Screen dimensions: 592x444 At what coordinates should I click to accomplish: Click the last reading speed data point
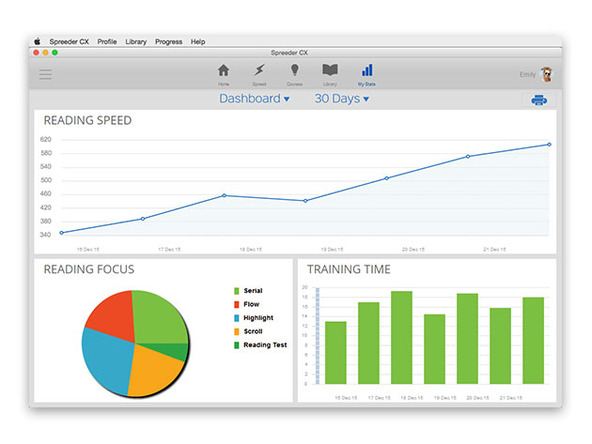click(550, 145)
